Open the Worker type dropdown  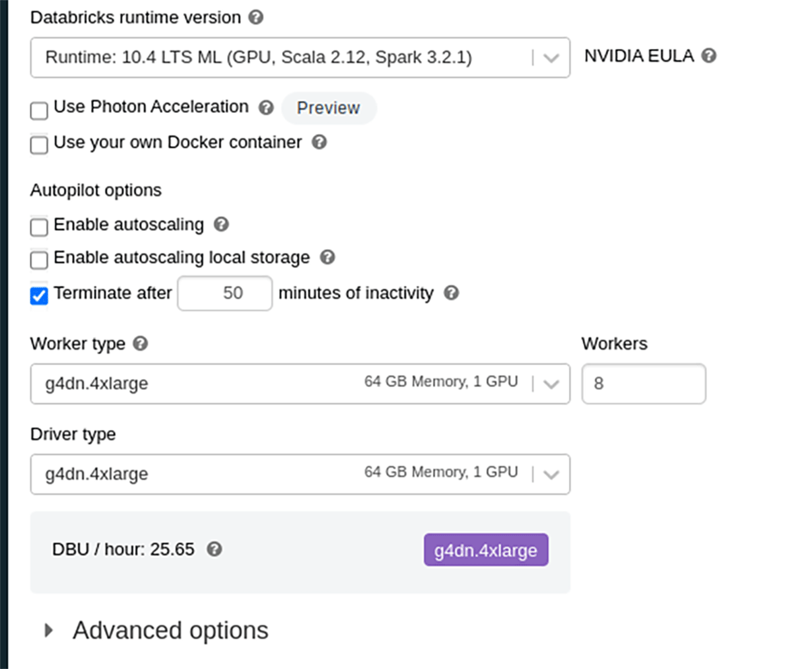click(300, 384)
